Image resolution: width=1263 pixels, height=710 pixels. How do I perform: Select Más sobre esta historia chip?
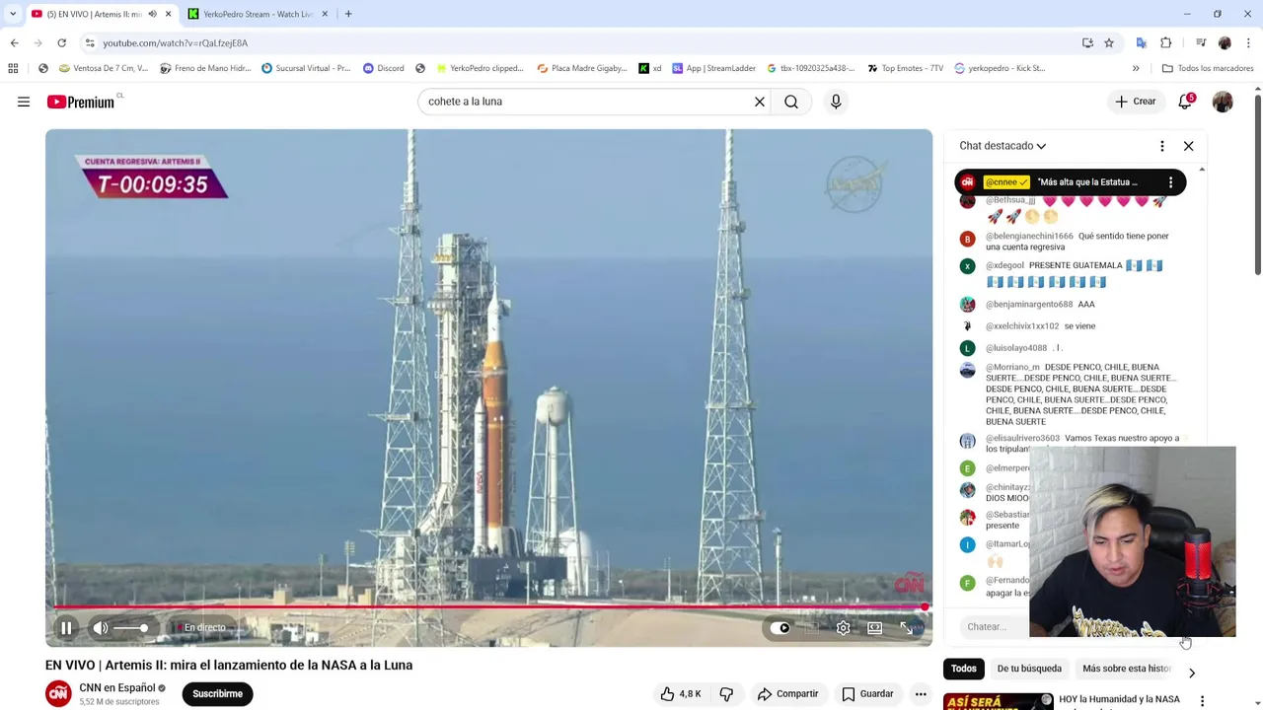pos(1126,669)
